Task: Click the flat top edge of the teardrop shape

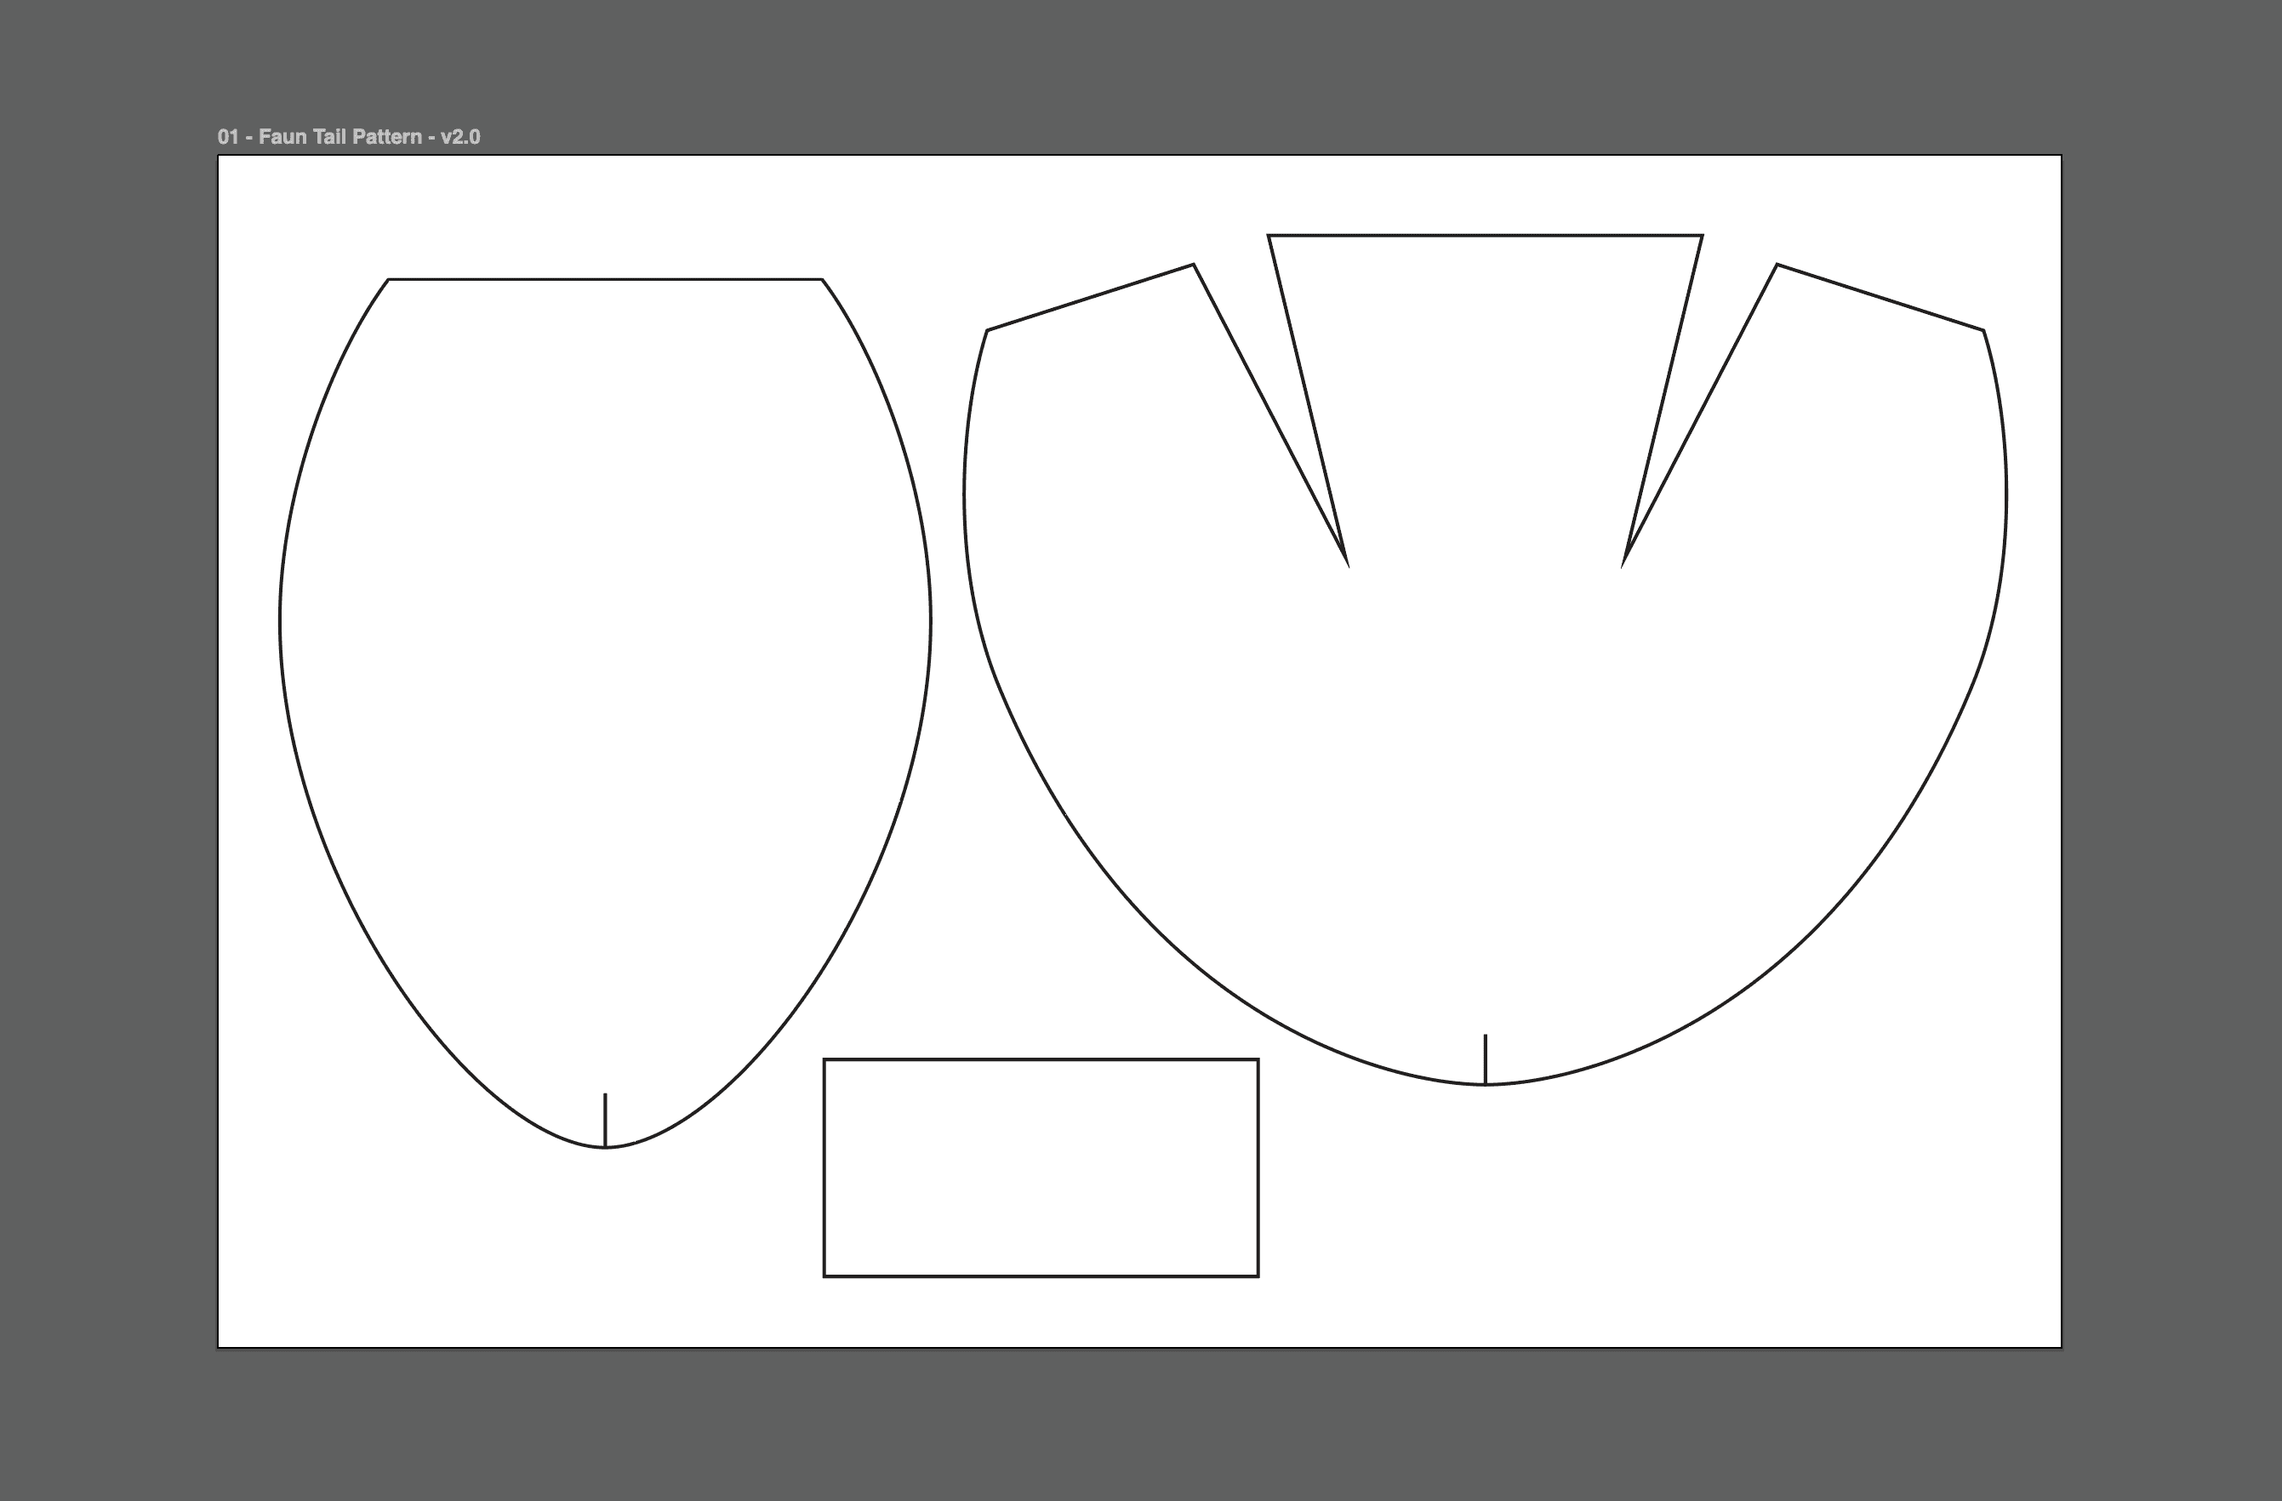Action: tap(604, 279)
